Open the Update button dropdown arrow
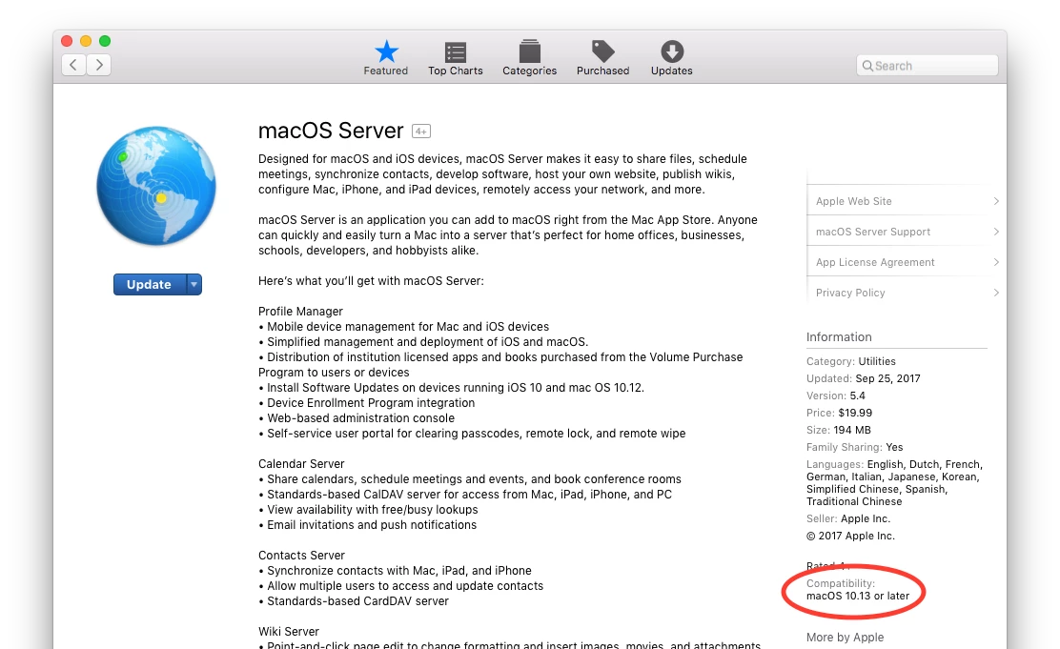1060x649 pixels. point(194,285)
